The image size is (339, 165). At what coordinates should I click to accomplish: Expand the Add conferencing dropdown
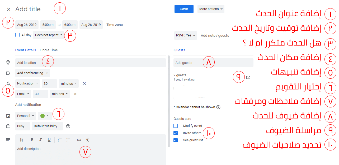[x=32, y=73]
